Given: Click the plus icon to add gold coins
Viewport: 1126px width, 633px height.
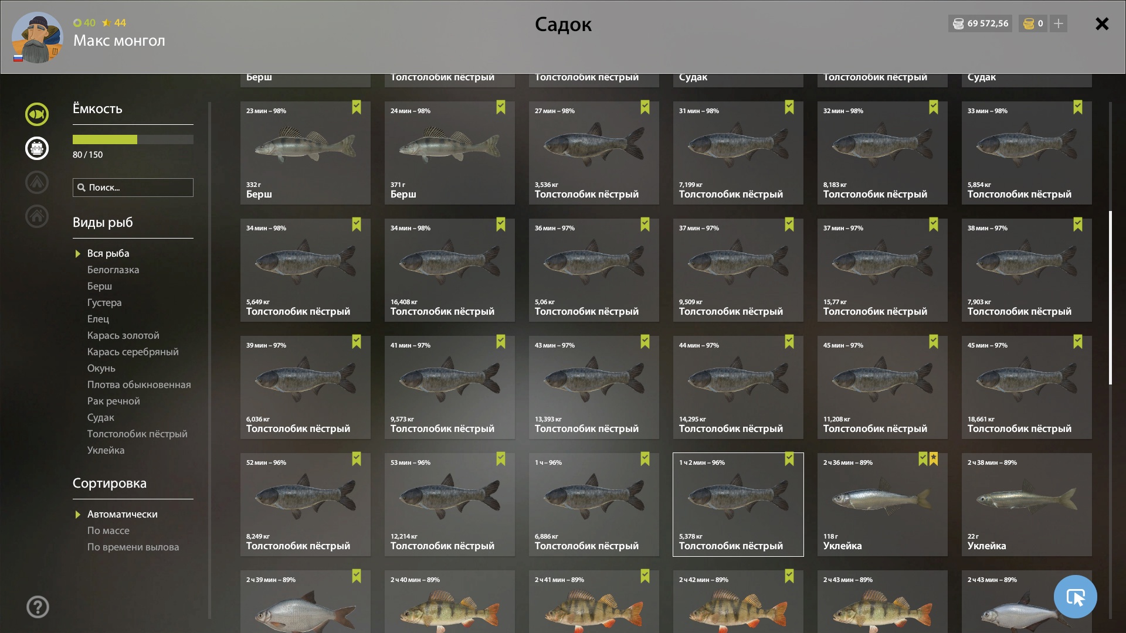Looking at the screenshot, I should point(1059,23).
